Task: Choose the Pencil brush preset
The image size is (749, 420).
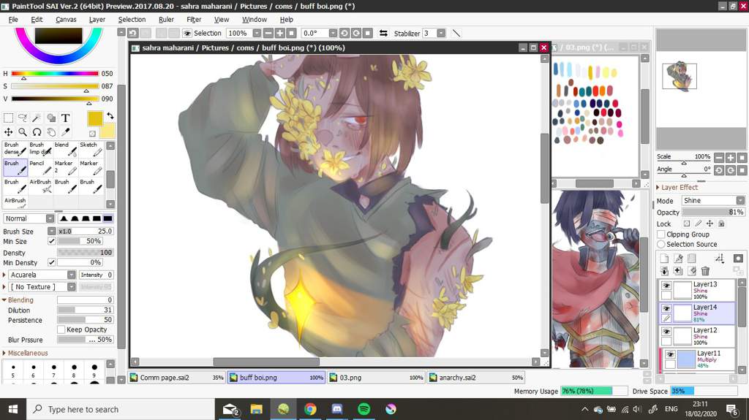Action: coord(40,167)
